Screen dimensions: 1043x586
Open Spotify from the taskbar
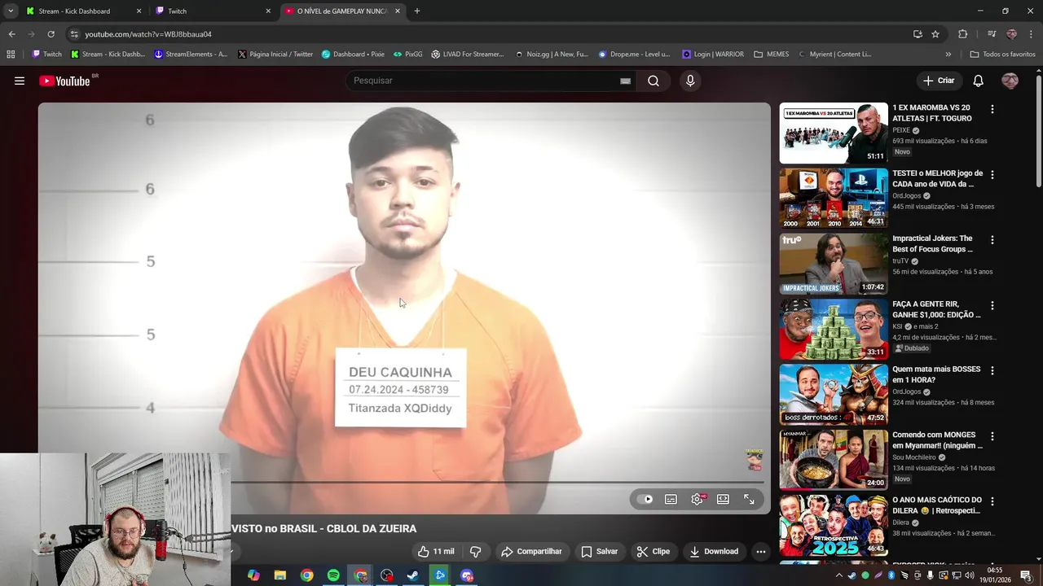click(x=333, y=575)
